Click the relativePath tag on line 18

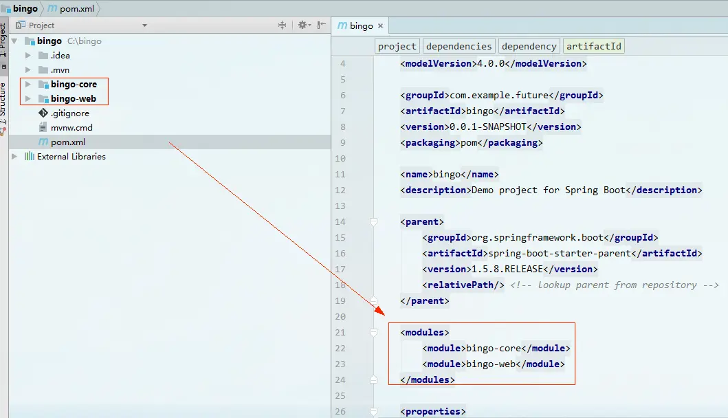click(x=463, y=285)
